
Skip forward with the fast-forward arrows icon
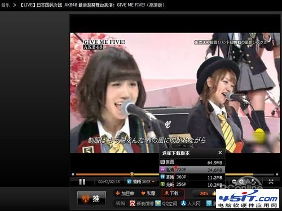click(x=277, y=174)
